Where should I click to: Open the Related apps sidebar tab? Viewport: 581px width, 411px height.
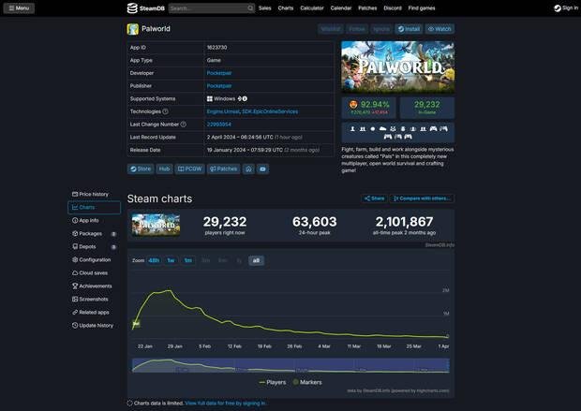94,313
